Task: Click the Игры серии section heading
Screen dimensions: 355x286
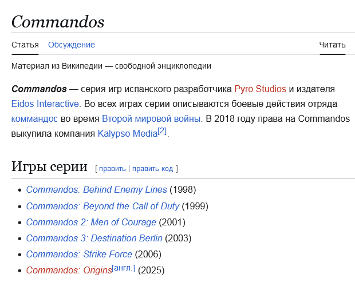Action: 49,167
